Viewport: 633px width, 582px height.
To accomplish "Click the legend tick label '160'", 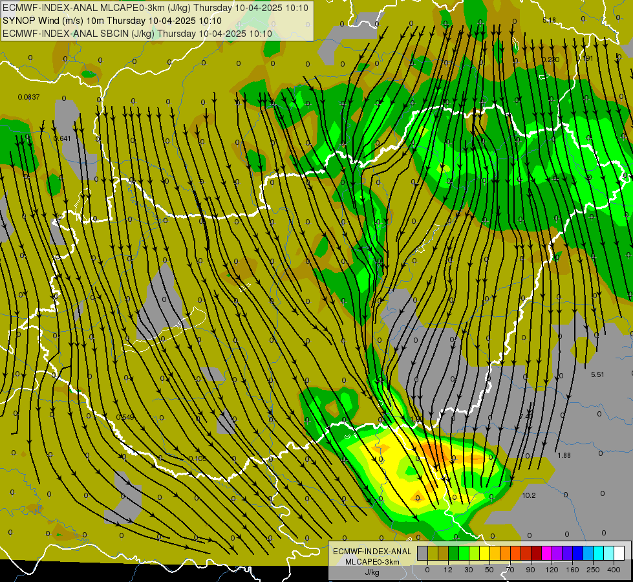I will click(572, 570).
